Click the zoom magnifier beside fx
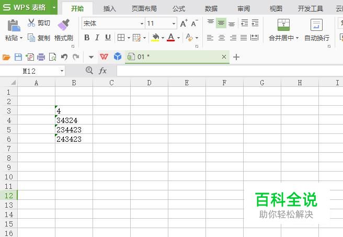Viewport: 343px width, 237px height. click(x=89, y=71)
